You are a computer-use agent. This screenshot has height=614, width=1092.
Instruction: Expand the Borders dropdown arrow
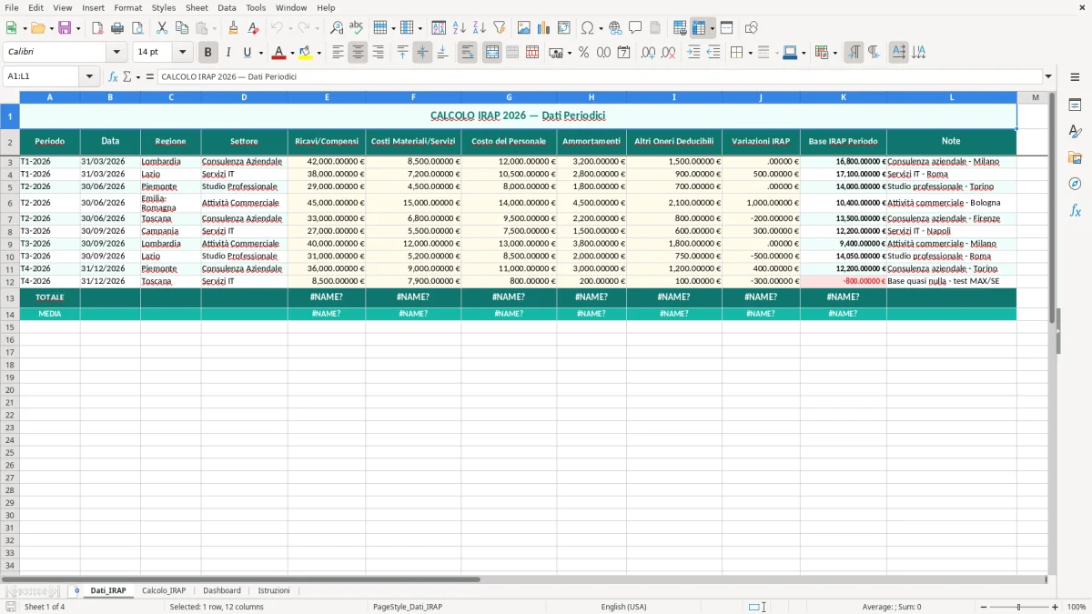(x=750, y=53)
